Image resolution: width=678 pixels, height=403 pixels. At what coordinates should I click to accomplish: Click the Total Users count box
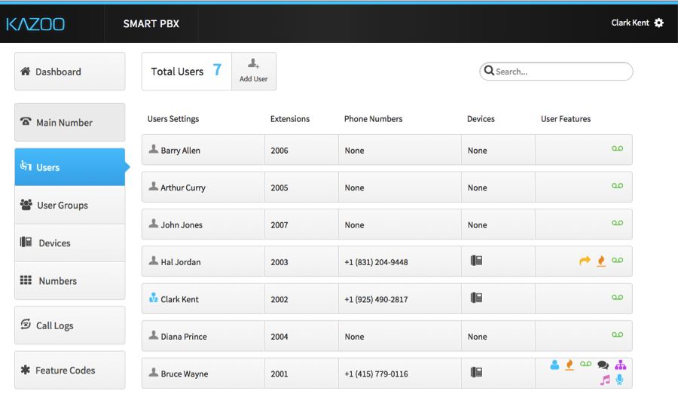pyautogui.click(x=187, y=72)
